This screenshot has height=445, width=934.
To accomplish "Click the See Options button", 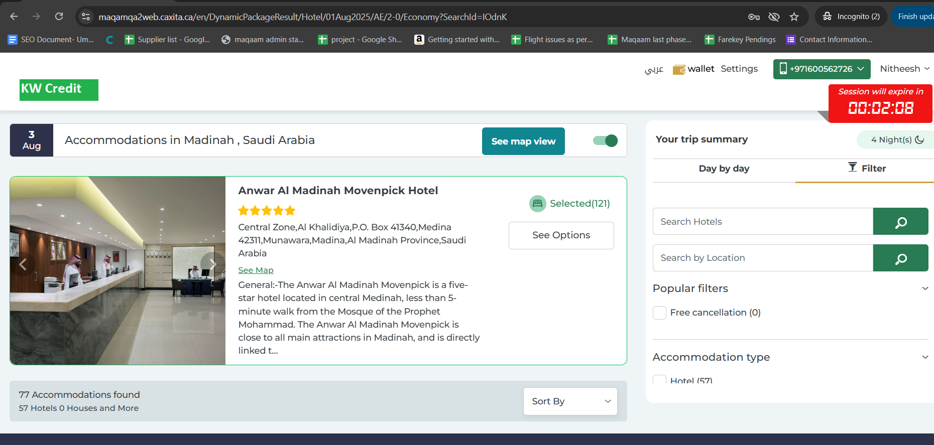I will point(561,235).
